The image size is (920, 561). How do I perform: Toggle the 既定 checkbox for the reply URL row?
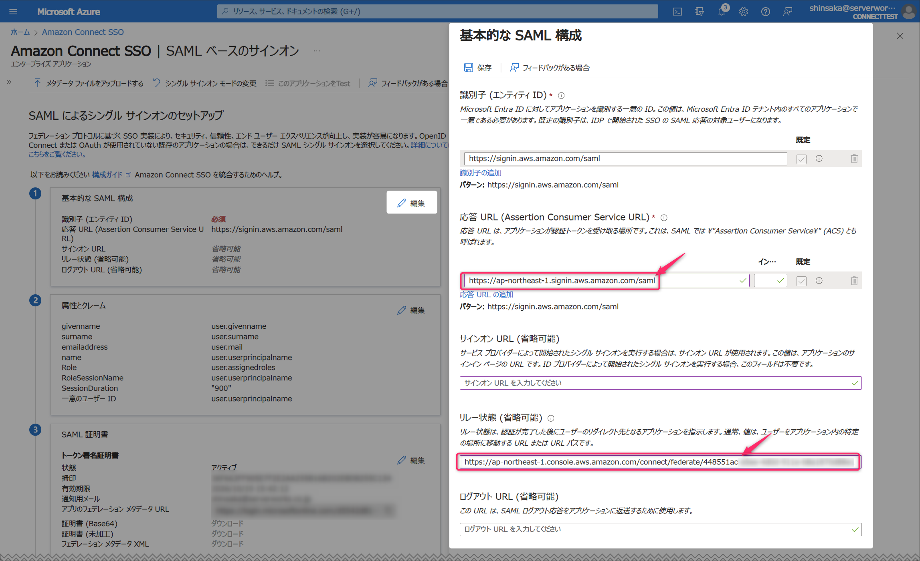pyautogui.click(x=801, y=281)
